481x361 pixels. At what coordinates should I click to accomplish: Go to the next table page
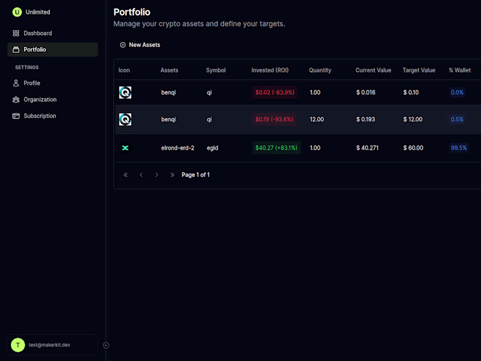pos(157,175)
